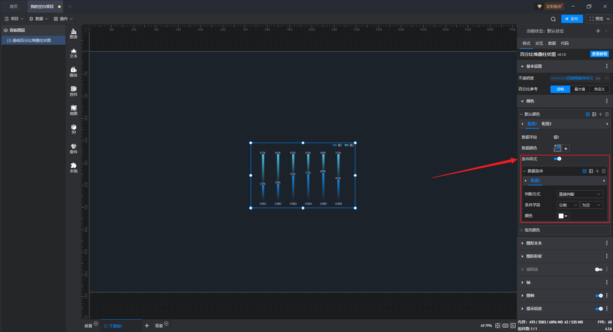The width and height of the screenshot is (613, 332).
Task: Expand the 图形形状 section
Action: [522, 256]
